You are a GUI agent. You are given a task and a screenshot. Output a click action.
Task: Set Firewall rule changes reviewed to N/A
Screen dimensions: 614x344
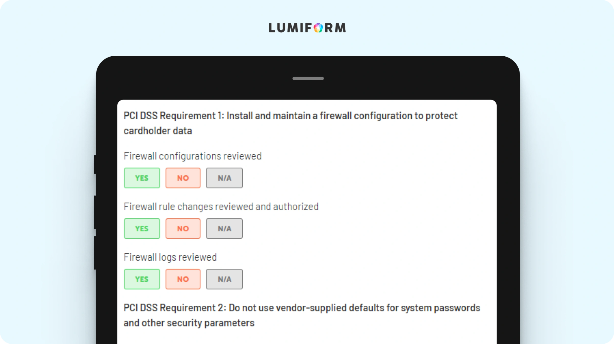[x=224, y=229]
